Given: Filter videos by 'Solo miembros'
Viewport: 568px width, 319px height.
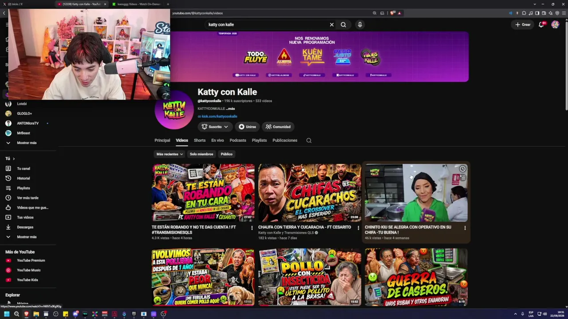Looking at the screenshot, I should 201,154.
